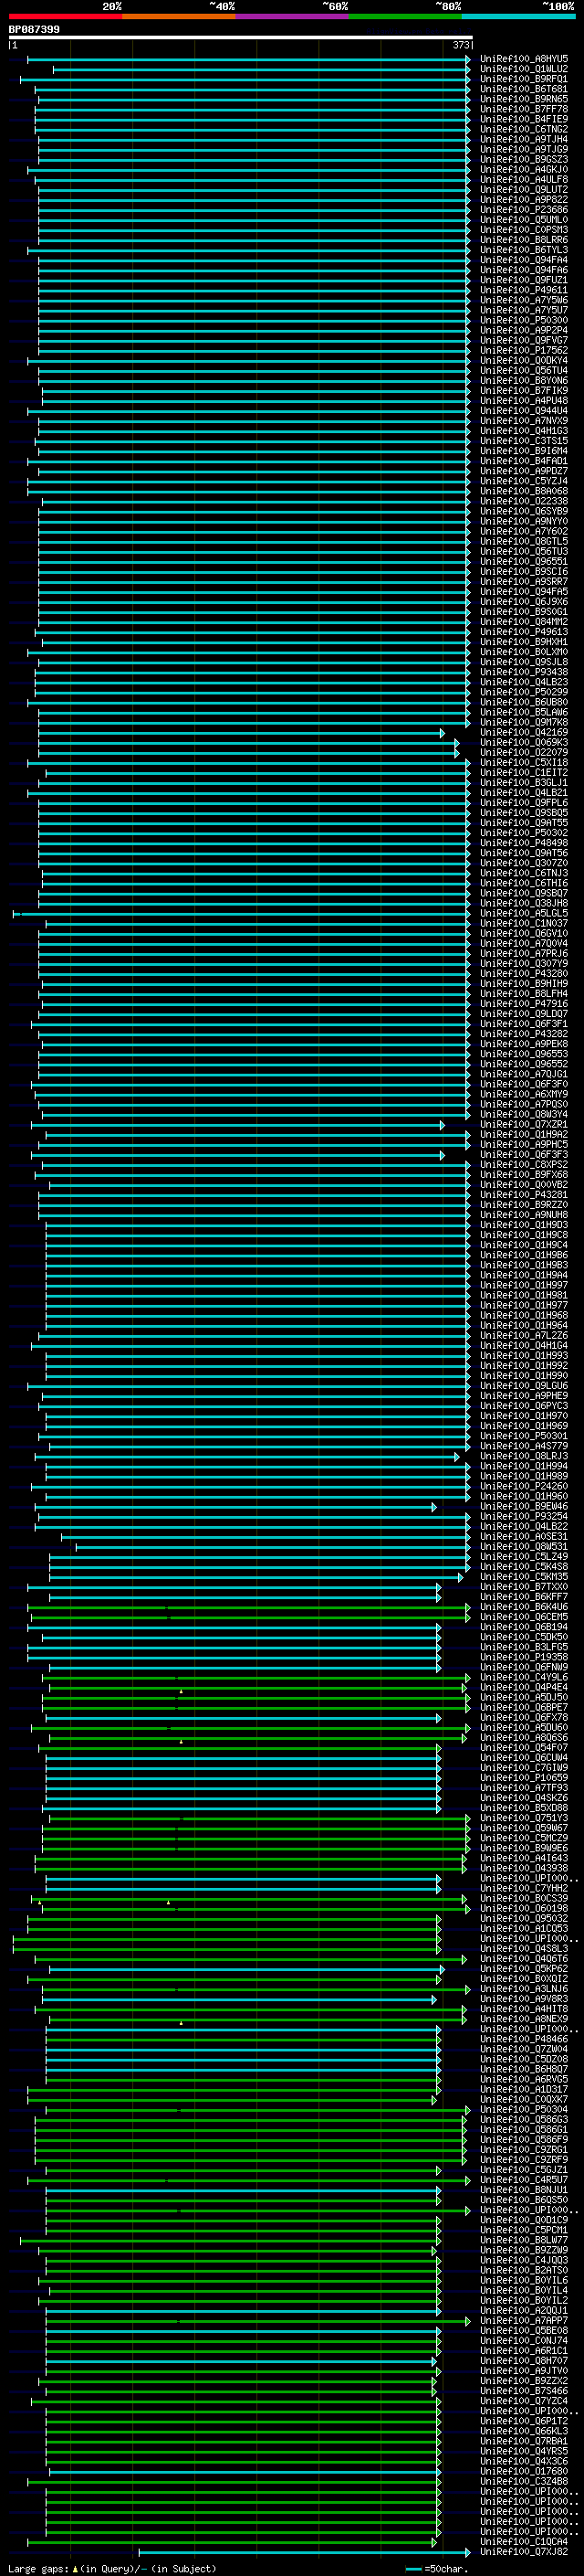This screenshot has width=584, height=2576.
Task: Select the UniRef100_A5DJ50 label
Action: coord(523,1697)
